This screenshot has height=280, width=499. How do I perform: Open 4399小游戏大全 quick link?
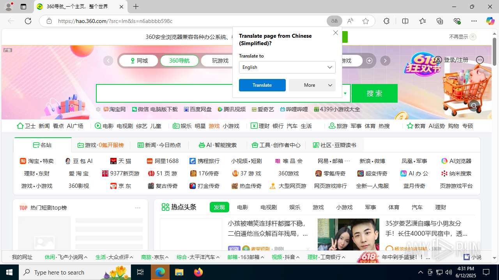[337, 109]
